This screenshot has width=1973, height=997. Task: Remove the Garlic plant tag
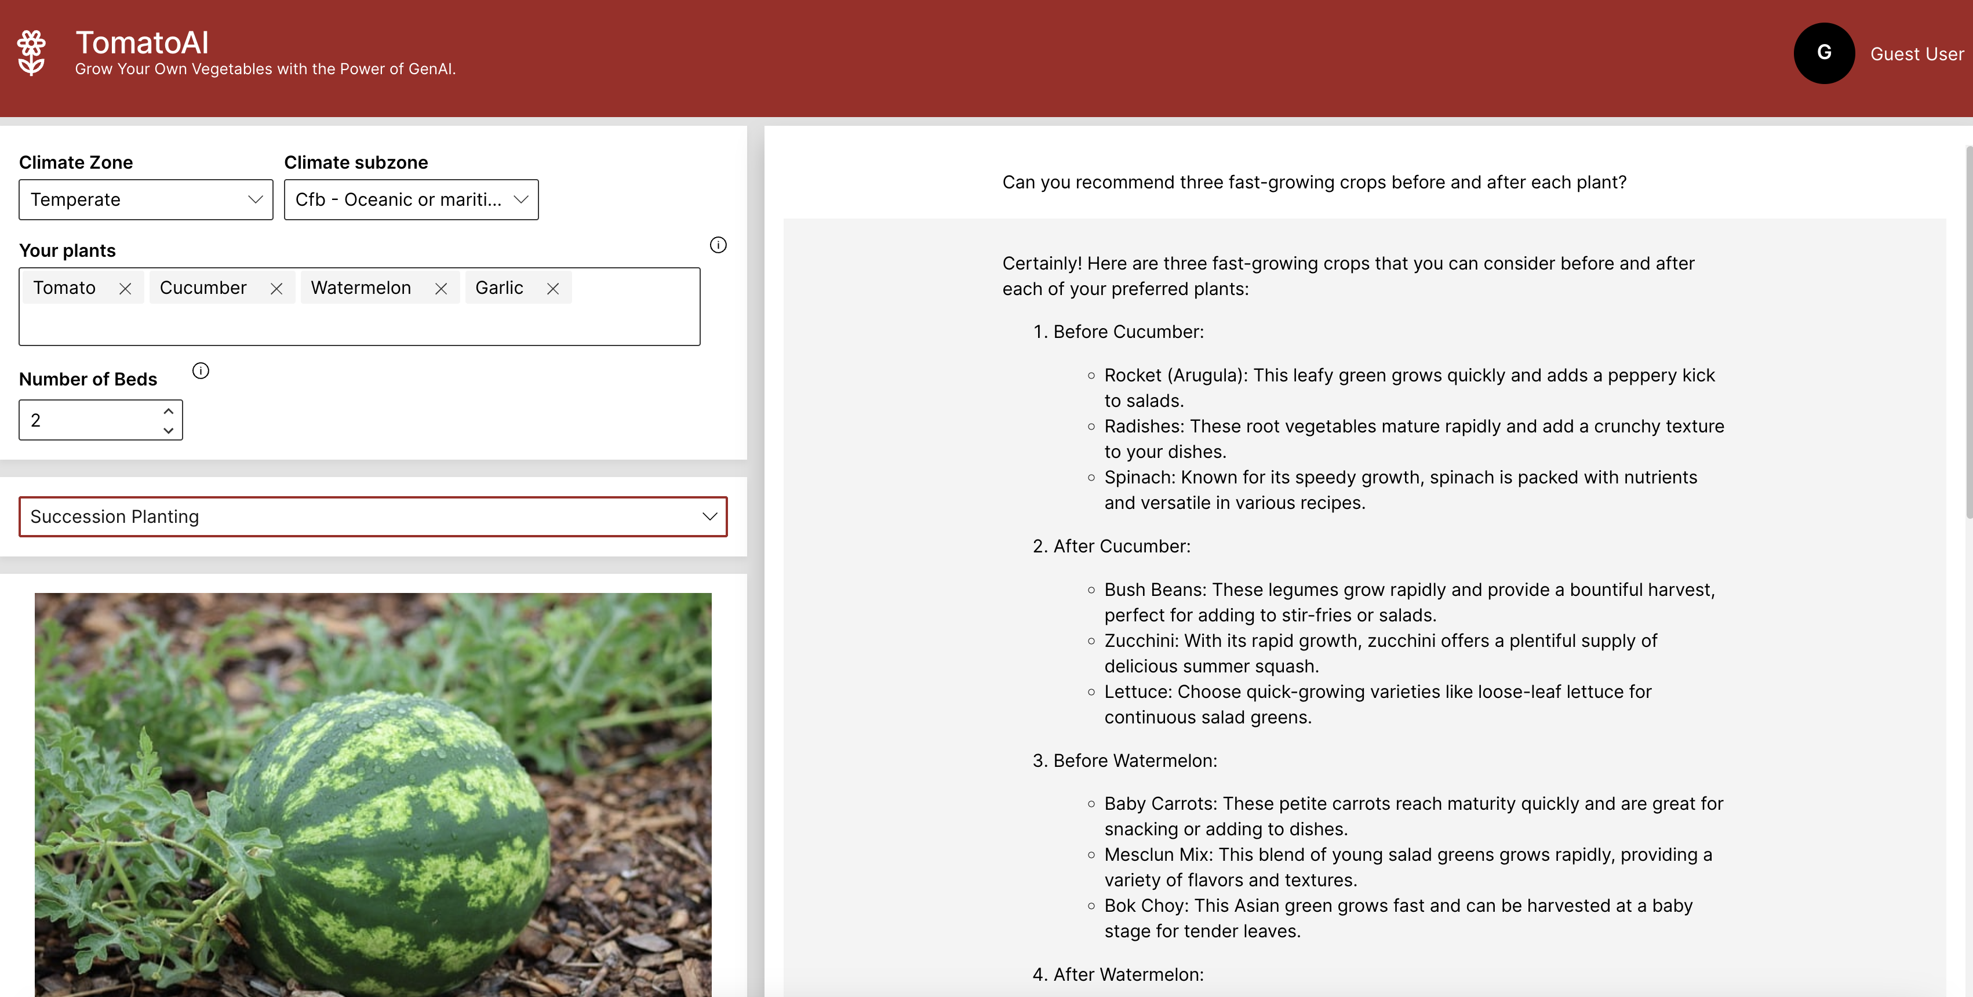click(553, 289)
